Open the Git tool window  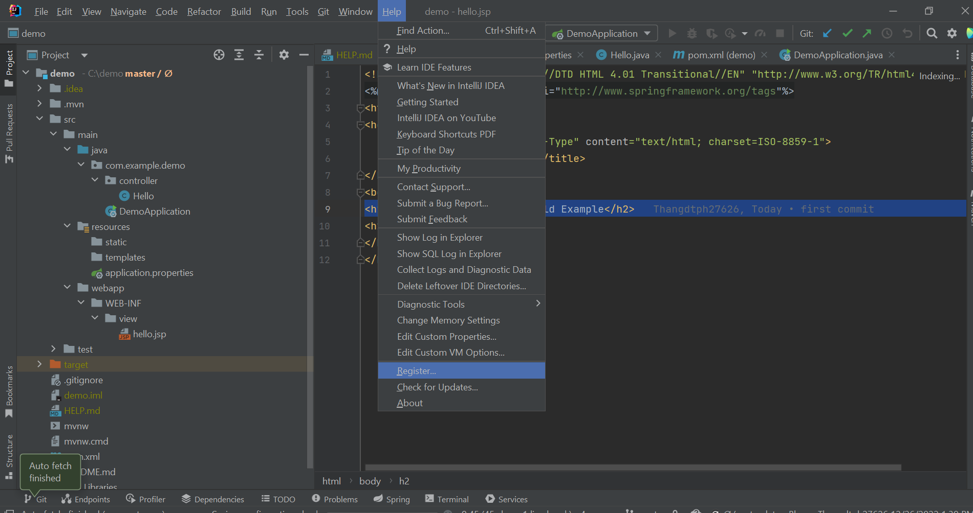(35, 499)
